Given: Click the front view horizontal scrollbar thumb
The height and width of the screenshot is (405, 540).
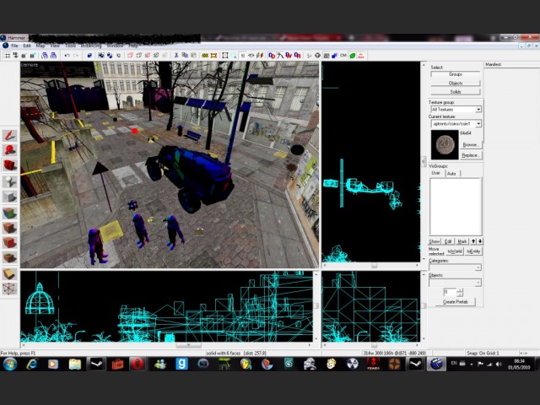Looking at the screenshot, I should click(188, 345).
